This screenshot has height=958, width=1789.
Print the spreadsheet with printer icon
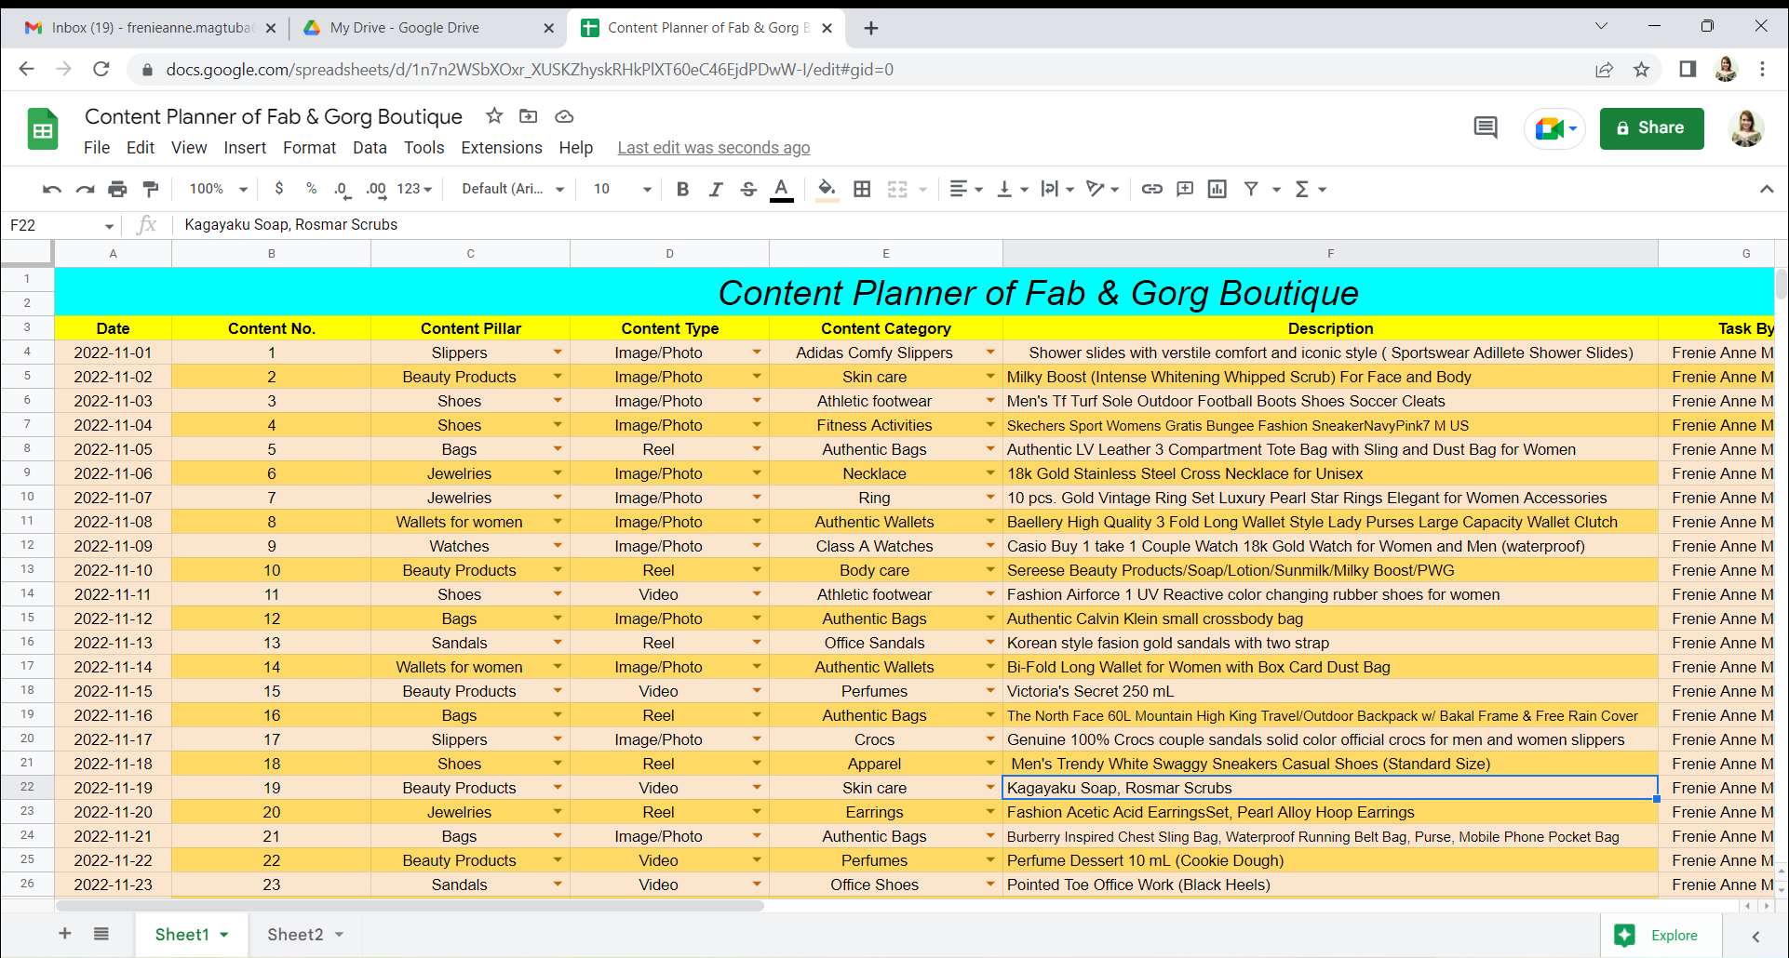point(117,189)
